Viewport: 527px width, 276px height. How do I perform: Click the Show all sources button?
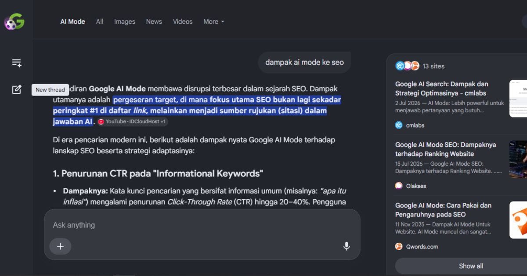point(461,266)
